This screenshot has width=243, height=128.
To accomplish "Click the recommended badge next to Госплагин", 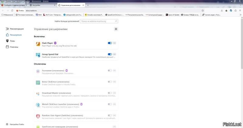I will tap(67, 71).
